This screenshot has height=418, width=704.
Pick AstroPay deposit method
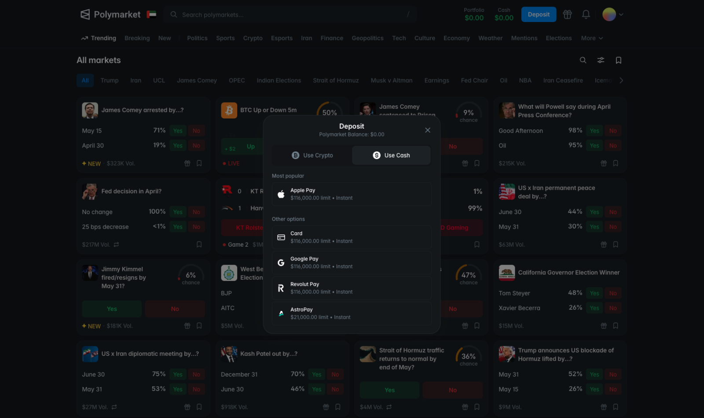352,314
